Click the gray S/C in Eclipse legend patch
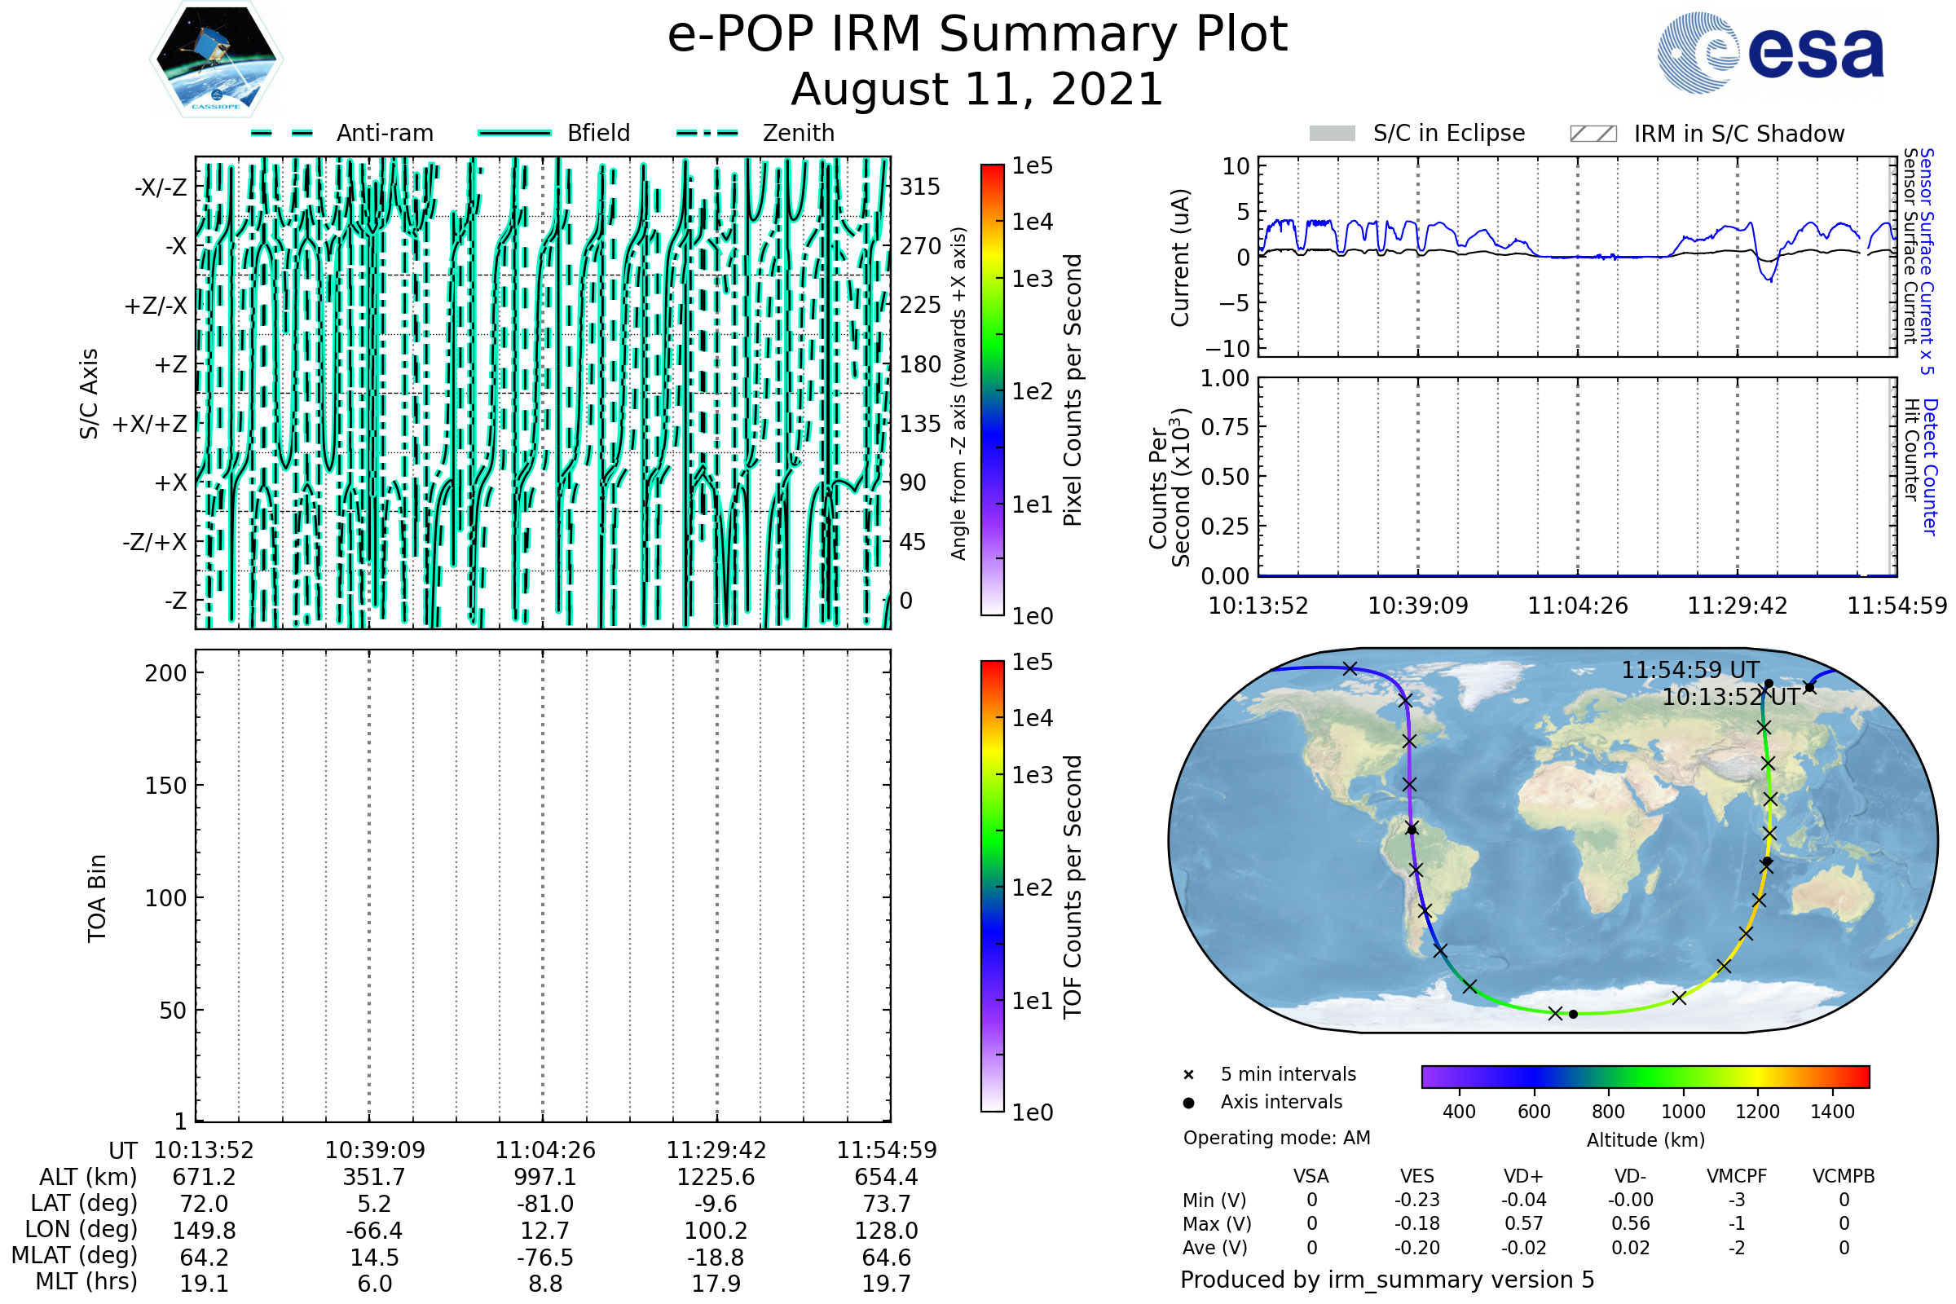The width and height of the screenshot is (1956, 1304). [1333, 134]
